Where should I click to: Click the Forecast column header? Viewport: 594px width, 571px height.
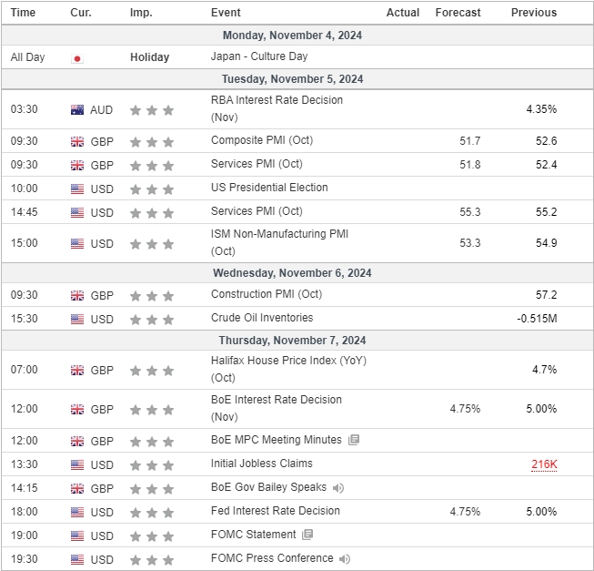click(458, 13)
